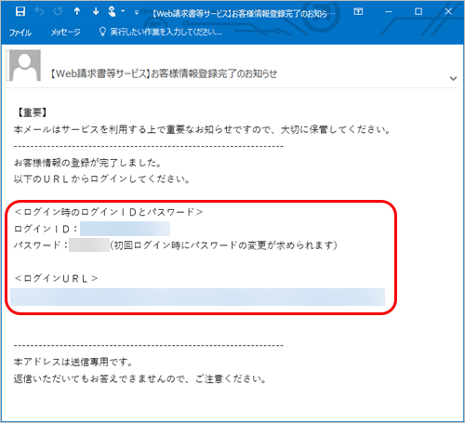The height and width of the screenshot is (423, 465).
Task: Maximize the message window
Action: (x=418, y=12)
